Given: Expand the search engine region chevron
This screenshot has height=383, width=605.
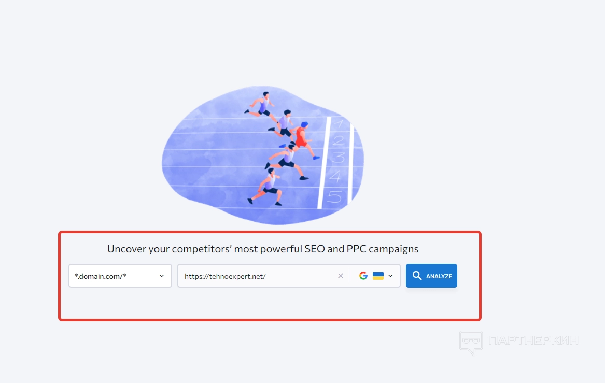Looking at the screenshot, I should [x=390, y=276].
